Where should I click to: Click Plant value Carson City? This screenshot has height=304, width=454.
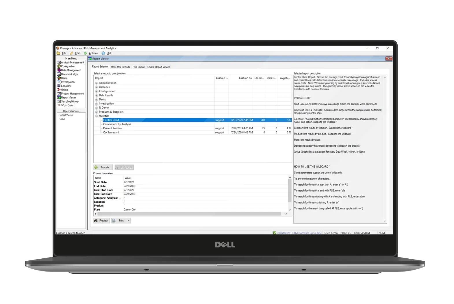[129, 210]
